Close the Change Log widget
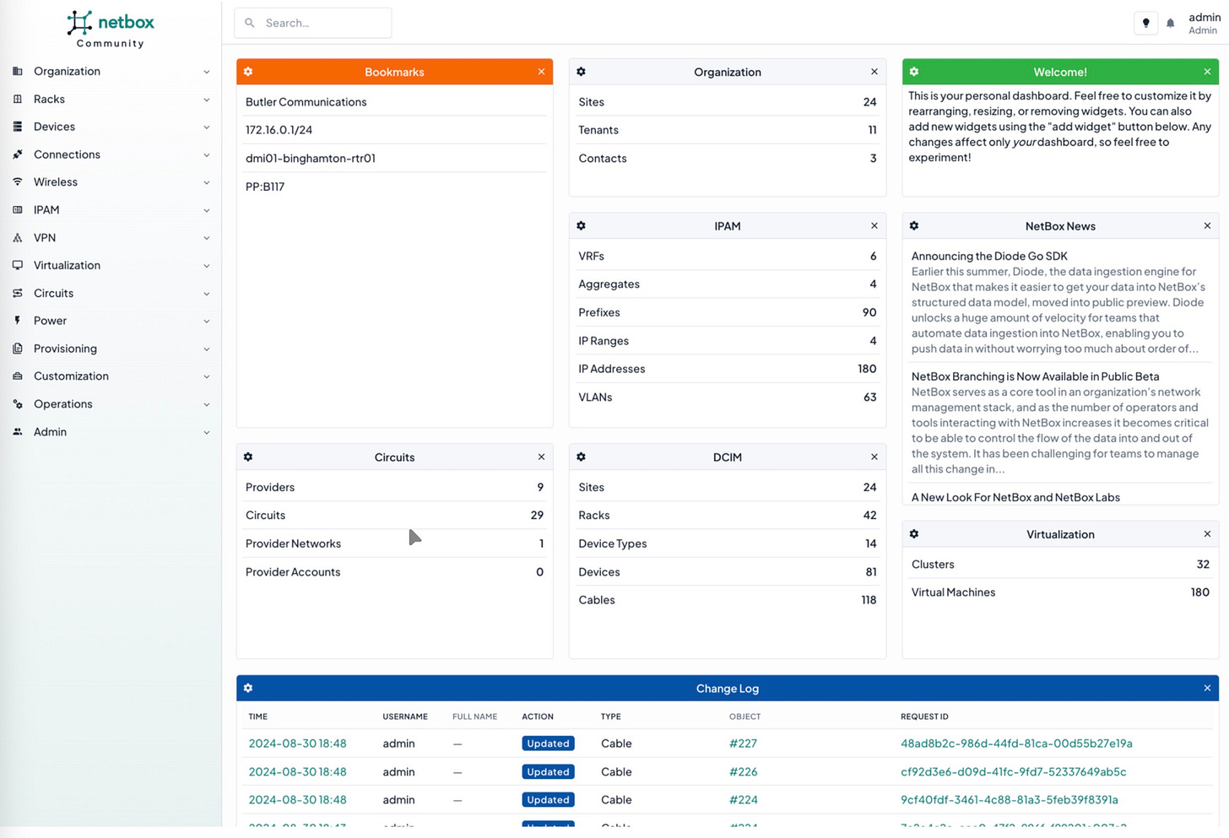The width and height of the screenshot is (1229, 838). coord(1207,688)
